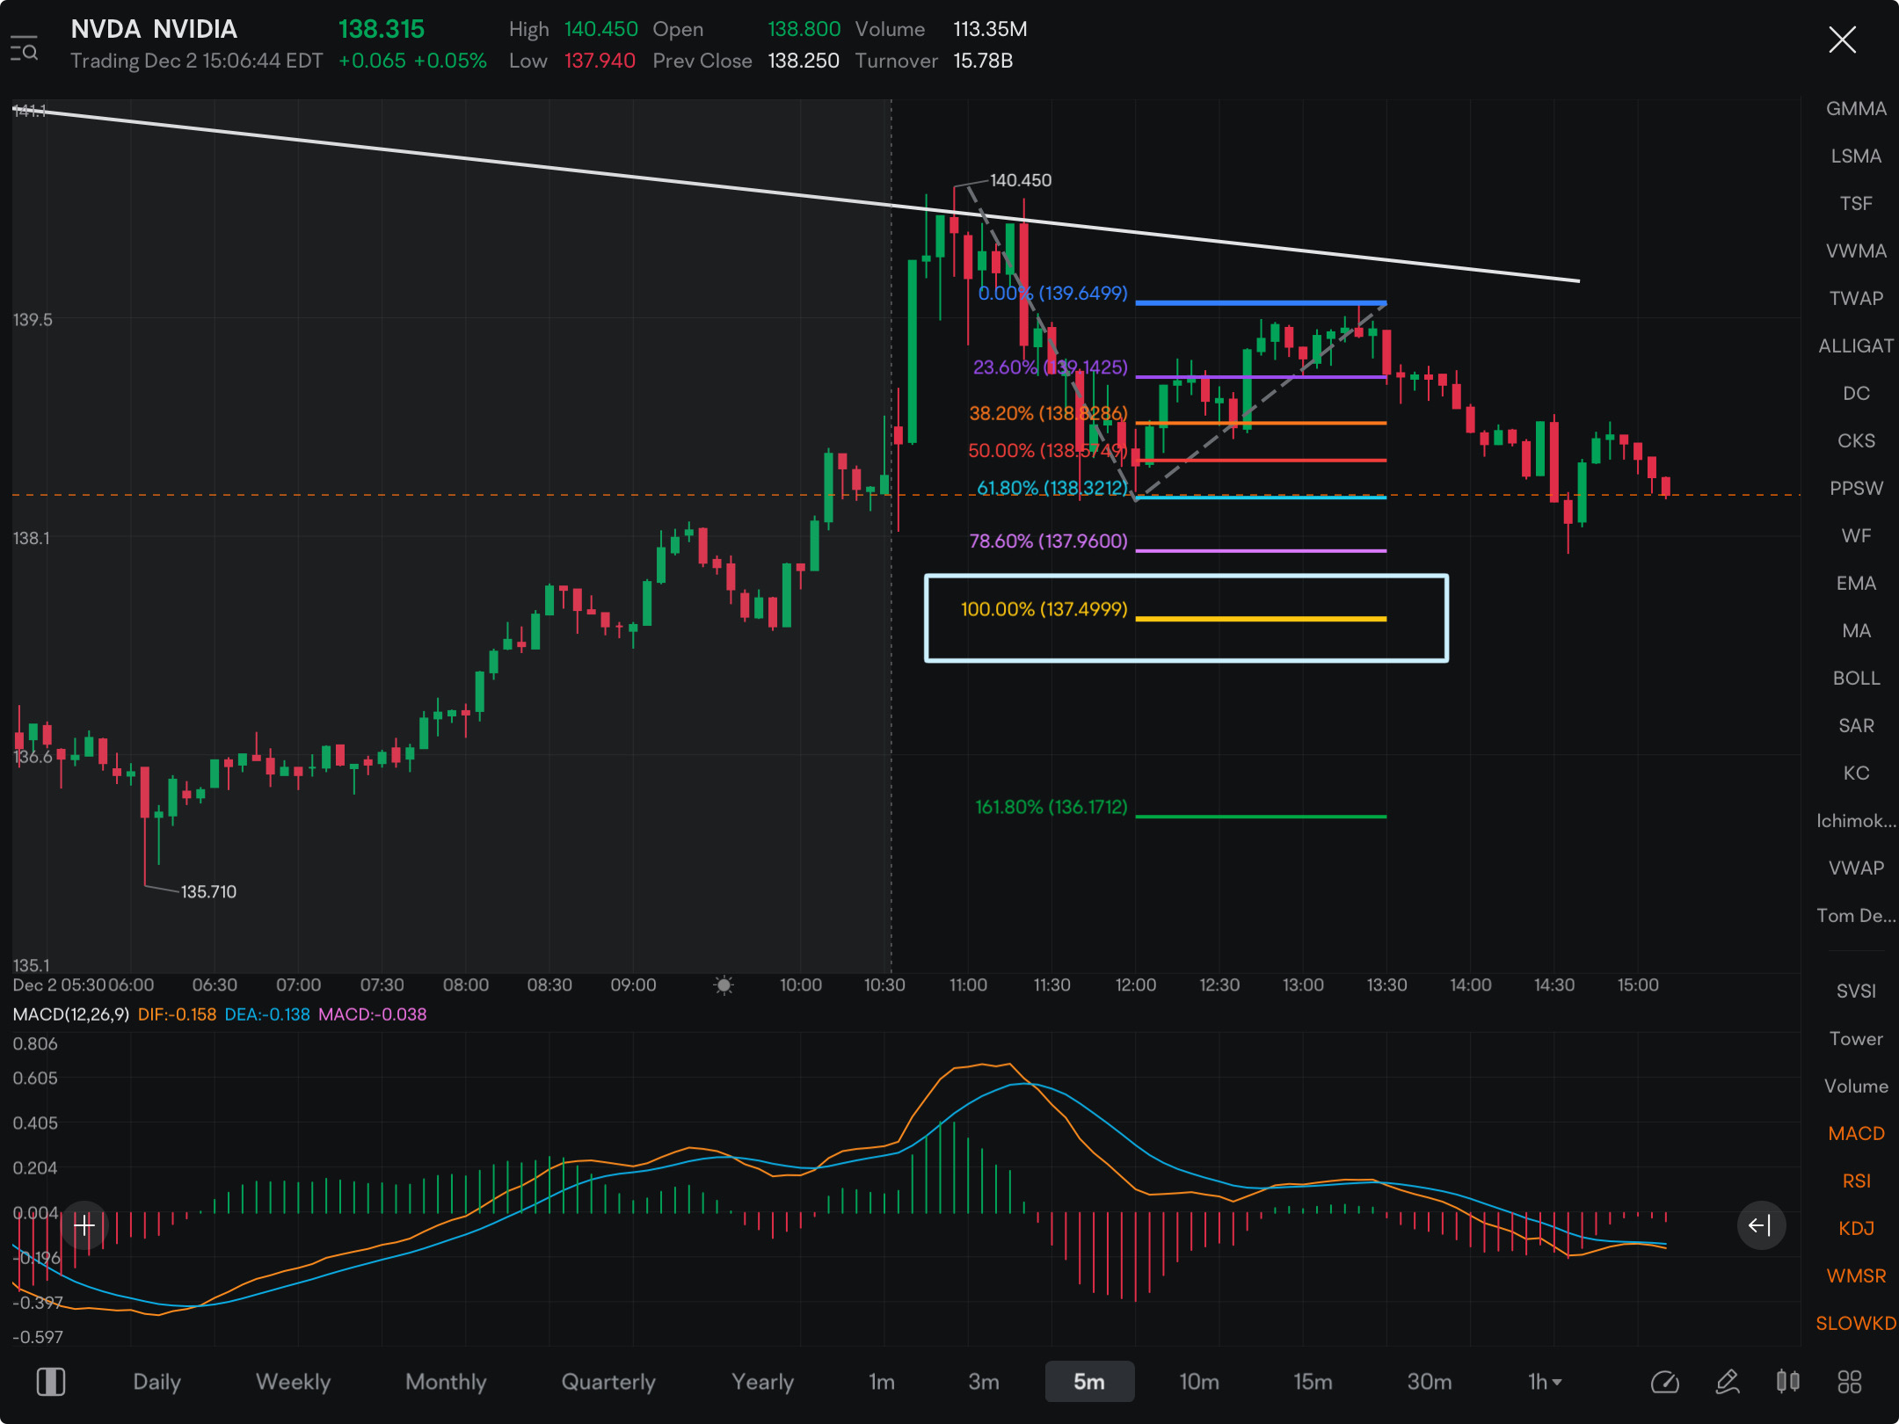Image resolution: width=1899 pixels, height=1424 pixels.
Task: Select the 15m interval
Action: [x=1313, y=1382]
